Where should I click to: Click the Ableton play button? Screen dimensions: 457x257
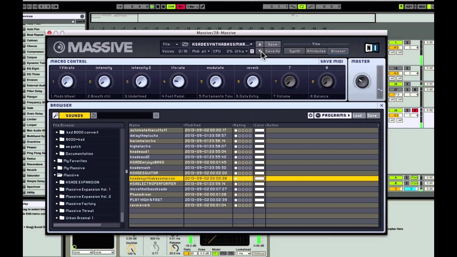[152, 6]
